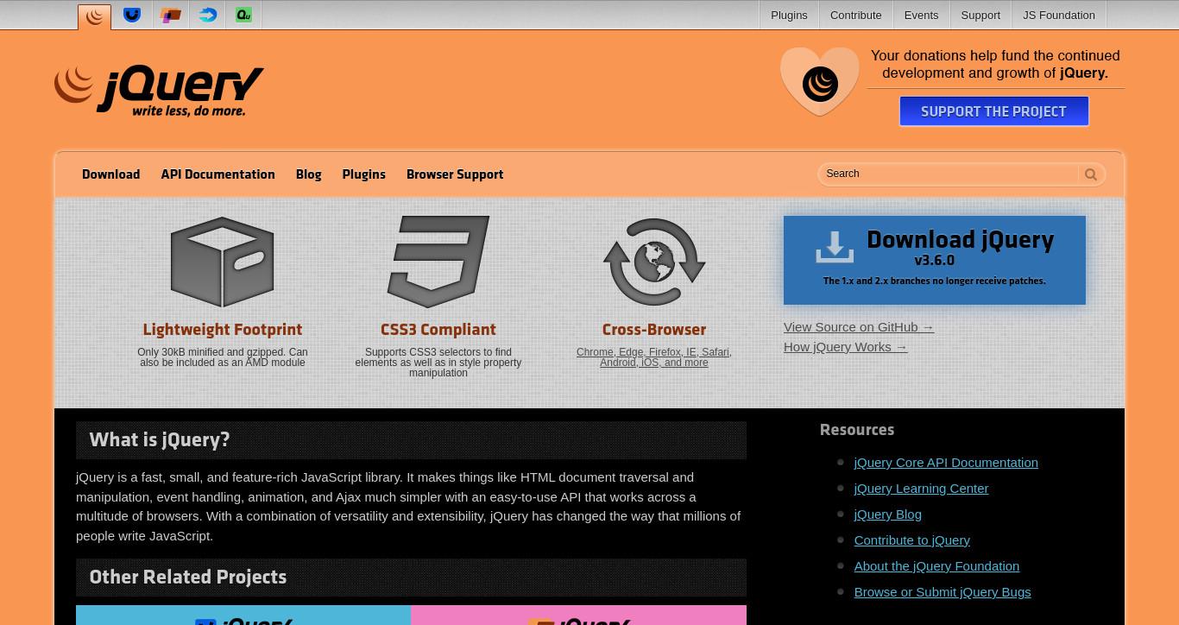Go to Browser Support in the main navigation
1179x625 pixels.
(455, 174)
